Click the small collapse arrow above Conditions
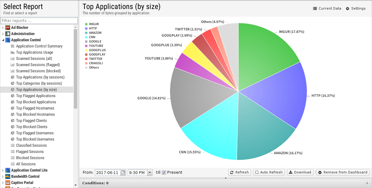The image size is (372, 188). (226, 178)
